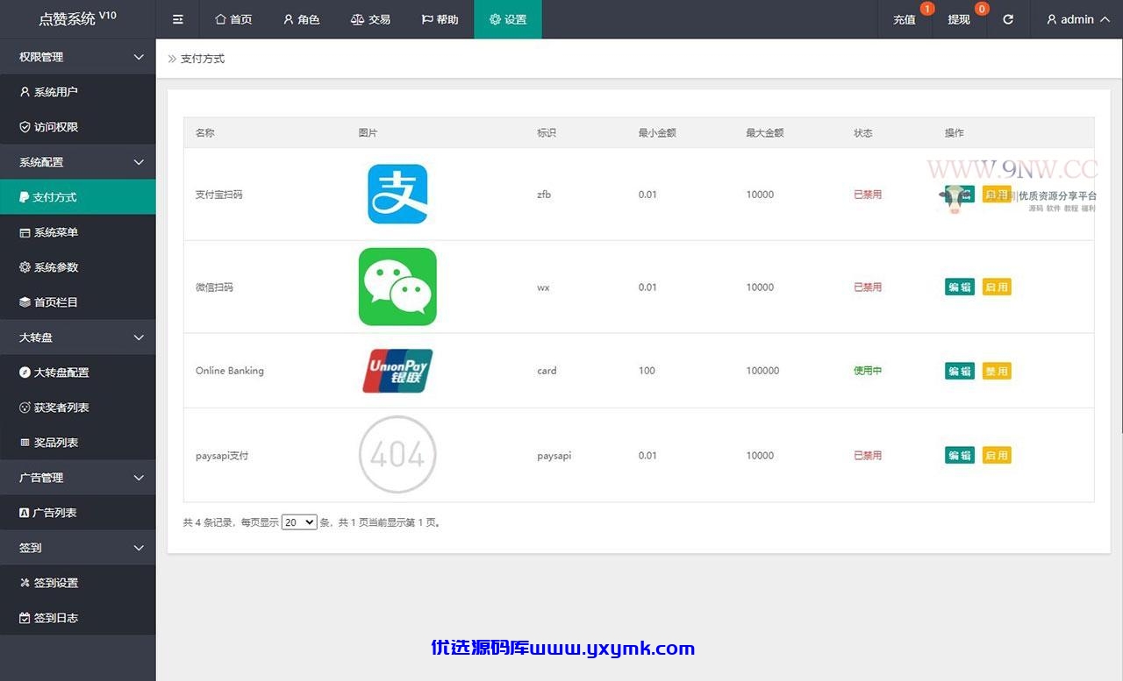
Task: Open 访问权限 in the sidebar
Action: click(78, 127)
